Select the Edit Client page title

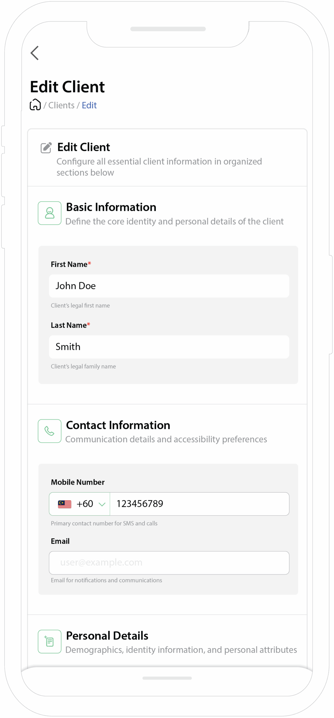(67, 86)
